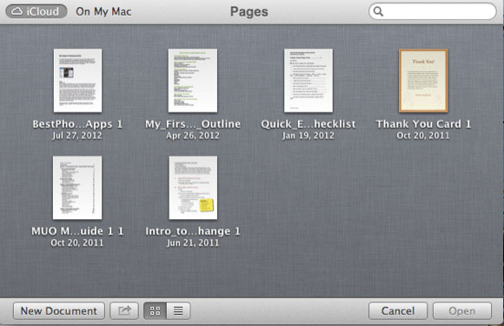Select the Intro_to...hange 1 document thumbnail
This screenshot has width=504, height=326.
point(193,188)
